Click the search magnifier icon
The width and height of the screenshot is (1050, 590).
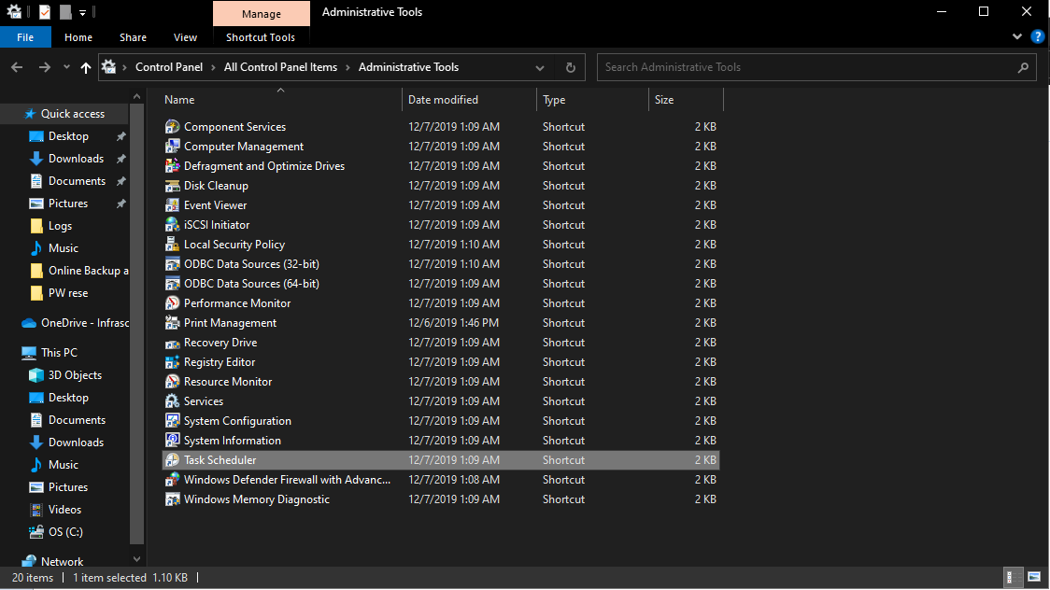coord(1023,67)
